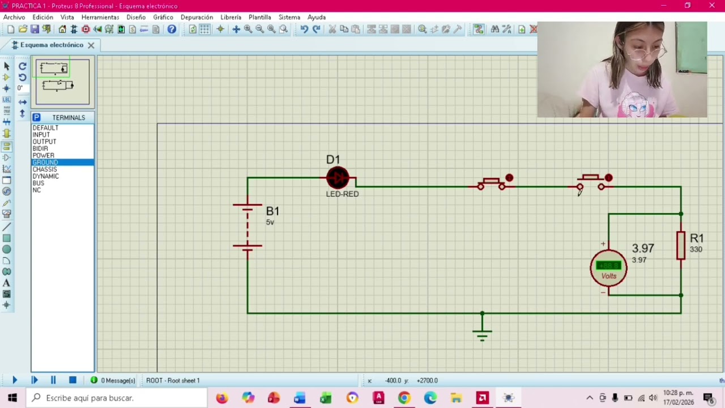
Task: Click the new sheet icon in the toolbar
Action: point(522,29)
